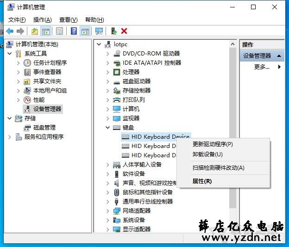Viewport: 289px width, 247px height.
Task: Open the Help question mark icon
Action: 74,31
